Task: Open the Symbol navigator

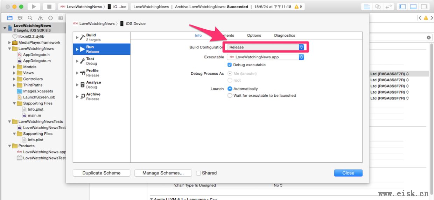Action: coord(20,18)
